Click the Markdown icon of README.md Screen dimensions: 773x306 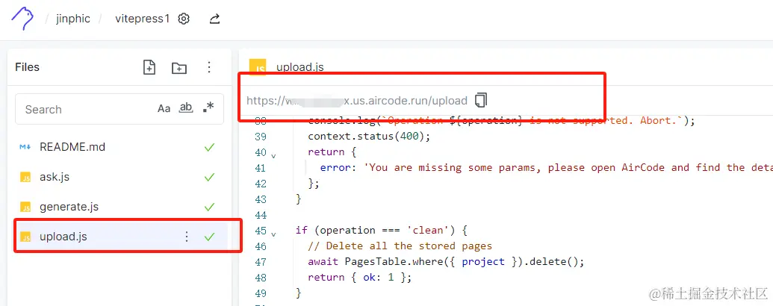[25, 147]
